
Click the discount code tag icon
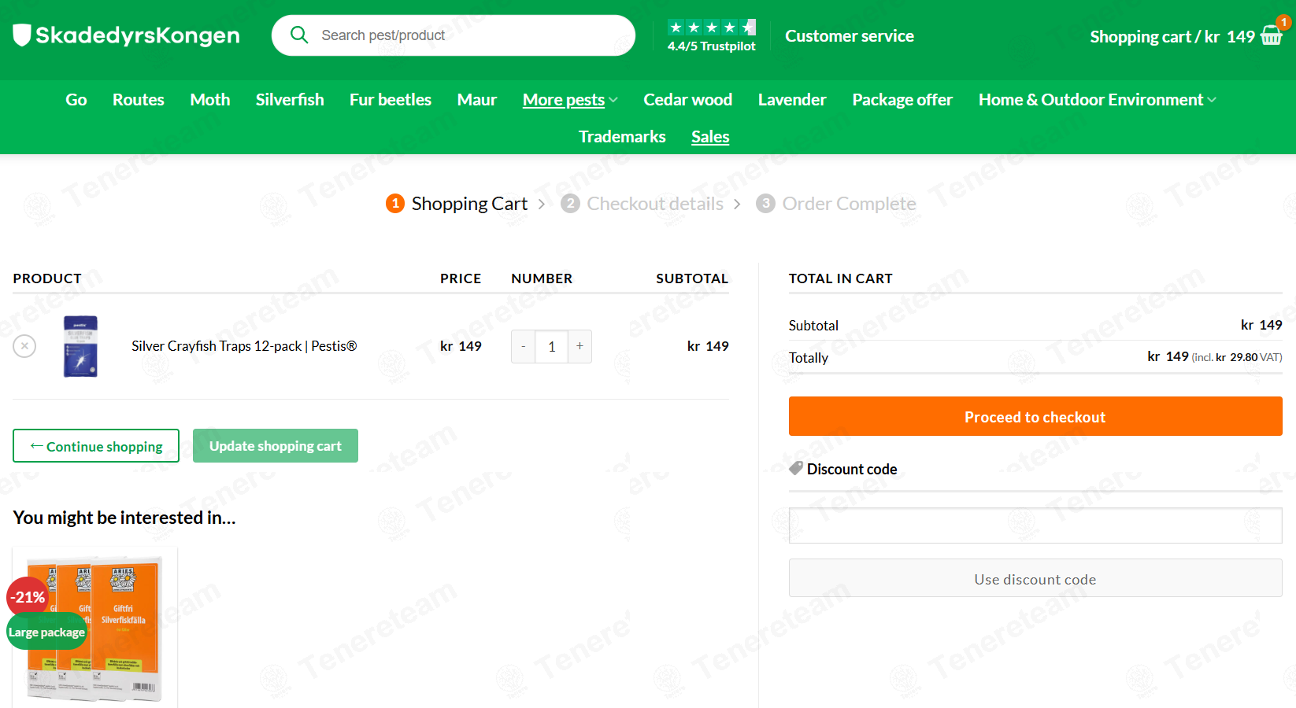point(796,468)
